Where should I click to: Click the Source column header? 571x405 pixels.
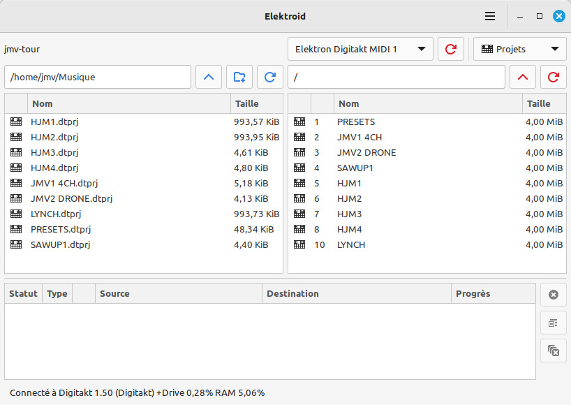pyautogui.click(x=179, y=293)
